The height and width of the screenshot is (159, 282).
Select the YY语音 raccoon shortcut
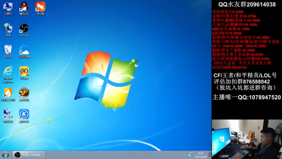24,73
